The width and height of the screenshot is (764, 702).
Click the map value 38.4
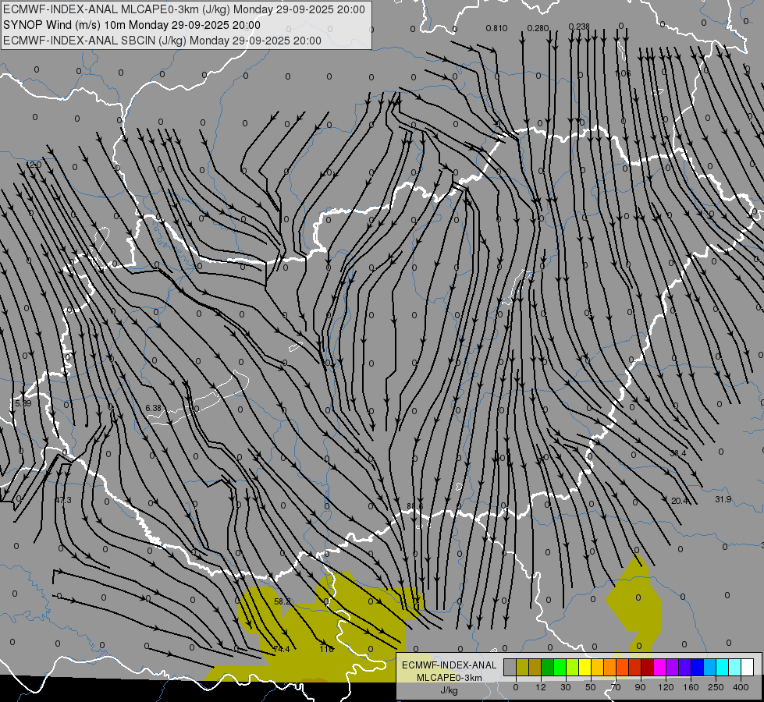677,453
